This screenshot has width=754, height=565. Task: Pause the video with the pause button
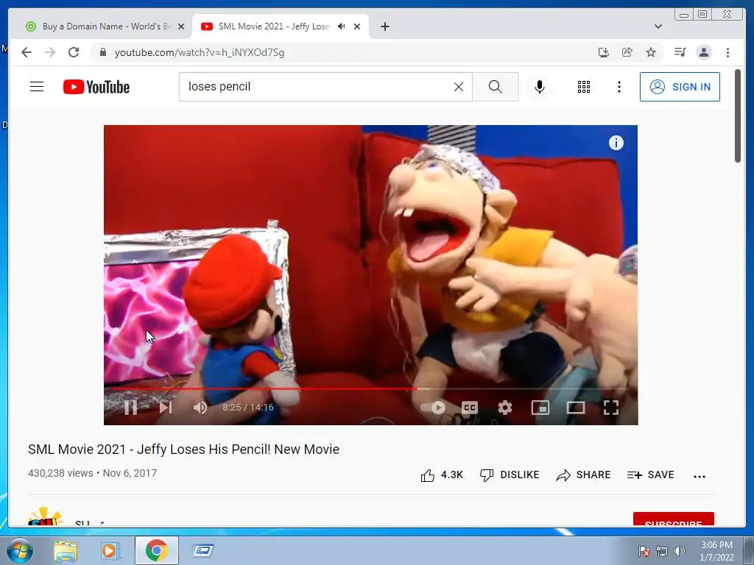pos(130,408)
